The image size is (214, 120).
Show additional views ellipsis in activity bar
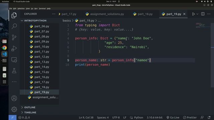14,82
